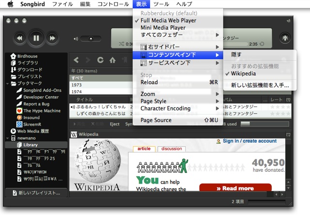310x218 pixels.
Task: Open Wikipedia article tab
Action: (x=144, y=149)
